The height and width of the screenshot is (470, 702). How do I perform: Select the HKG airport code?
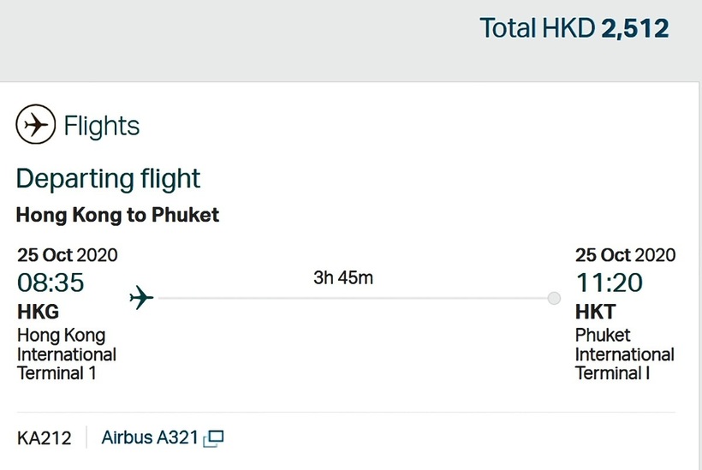click(x=39, y=312)
